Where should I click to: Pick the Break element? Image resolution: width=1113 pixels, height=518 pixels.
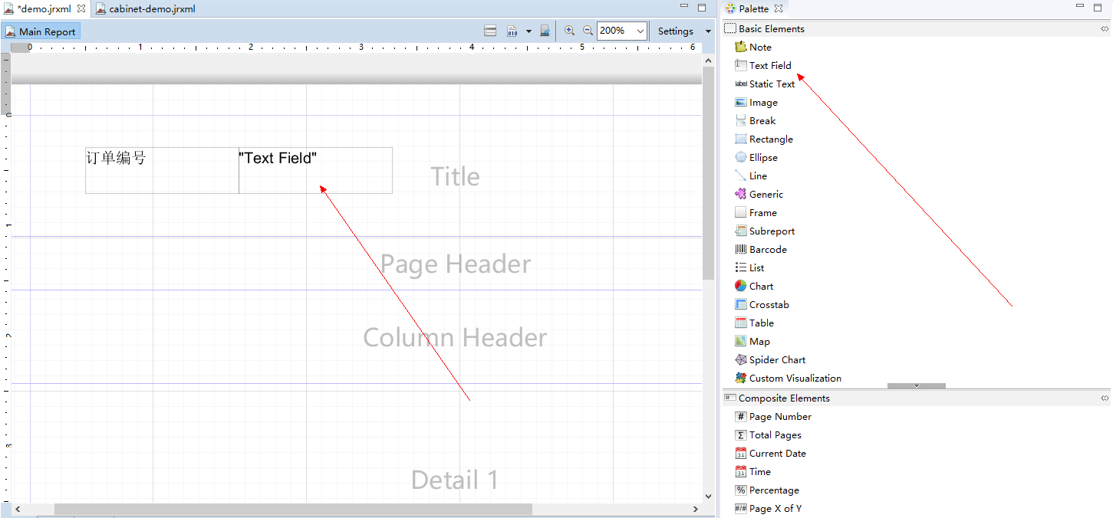pyautogui.click(x=756, y=120)
